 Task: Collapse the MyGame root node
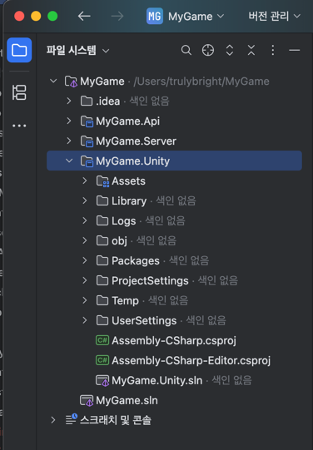[x=53, y=81]
